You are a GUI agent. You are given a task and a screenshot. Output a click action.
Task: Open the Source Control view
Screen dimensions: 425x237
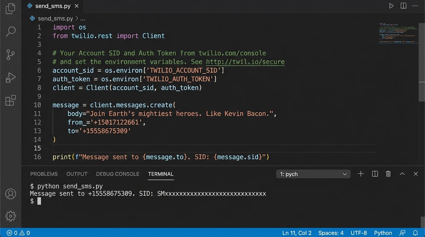11,55
